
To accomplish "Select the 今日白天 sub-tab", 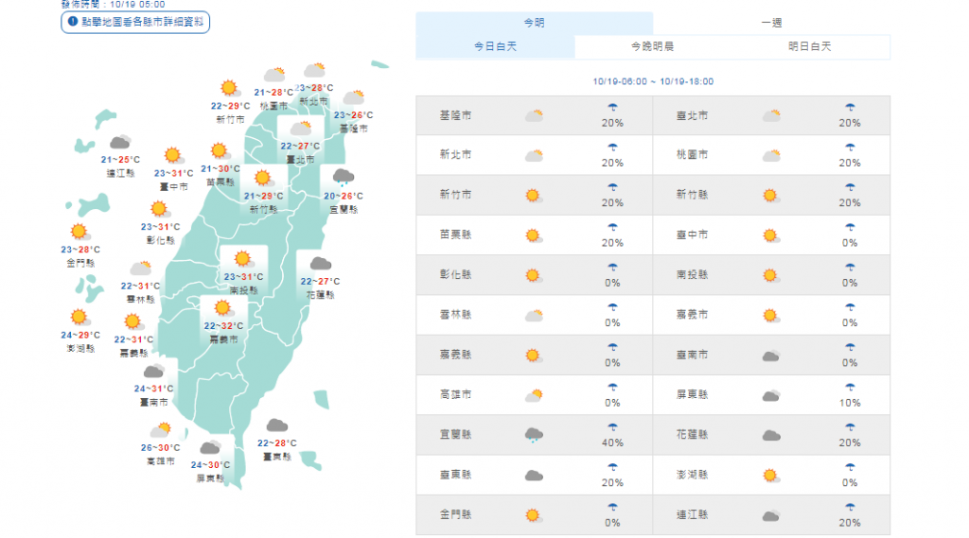I will click(495, 46).
